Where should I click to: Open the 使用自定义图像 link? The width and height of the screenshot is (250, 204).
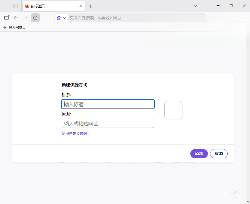point(76,134)
